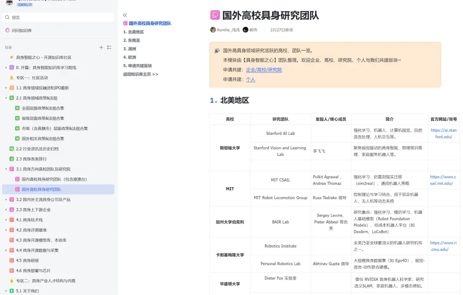Click the outline icon of 国外高校具身研究团队
Image resolution: width=463 pixels, height=295 pixels.
(126, 23)
